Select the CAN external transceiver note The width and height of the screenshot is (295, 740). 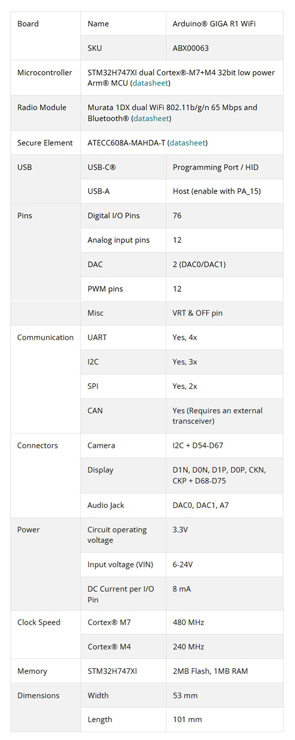[217, 416]
